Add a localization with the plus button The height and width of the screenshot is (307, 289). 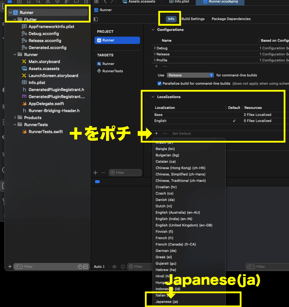click(156, 133)
